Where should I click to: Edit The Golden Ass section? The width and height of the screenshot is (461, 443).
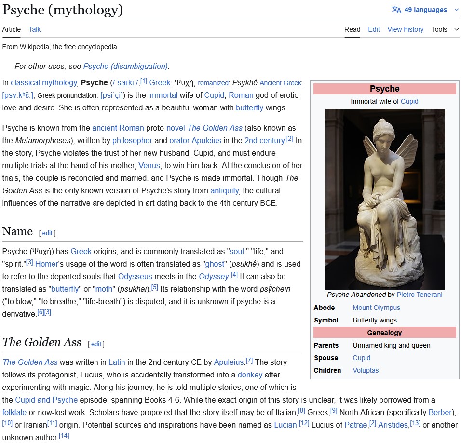[x=96, y=344]
